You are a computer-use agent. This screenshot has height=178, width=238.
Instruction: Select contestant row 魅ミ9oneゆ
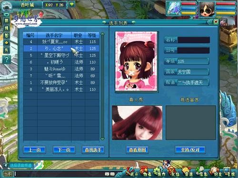pyautogui.click(x=61, y=69)
